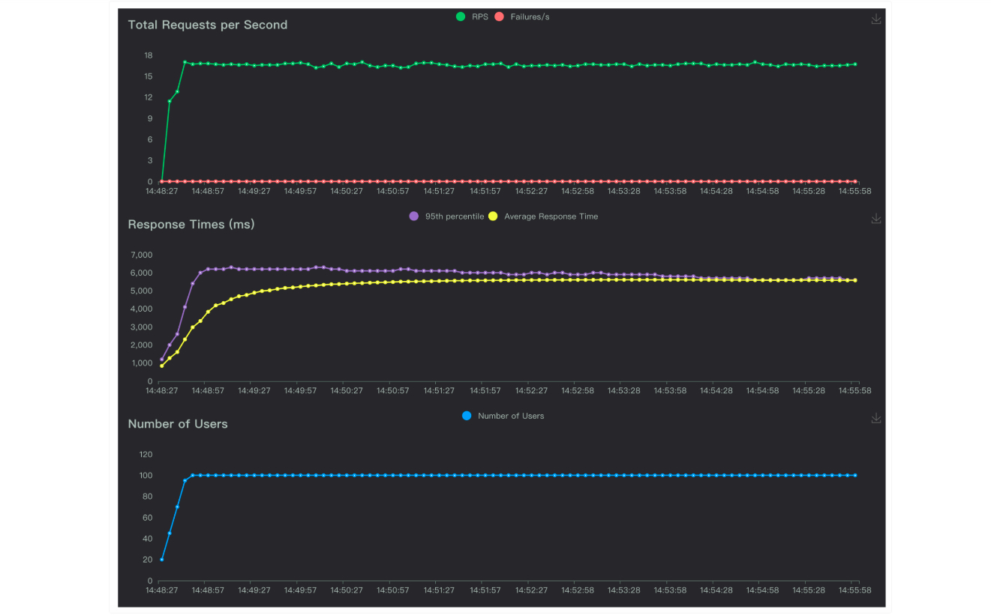Click the first RPS data point near 11

[170, 101]
